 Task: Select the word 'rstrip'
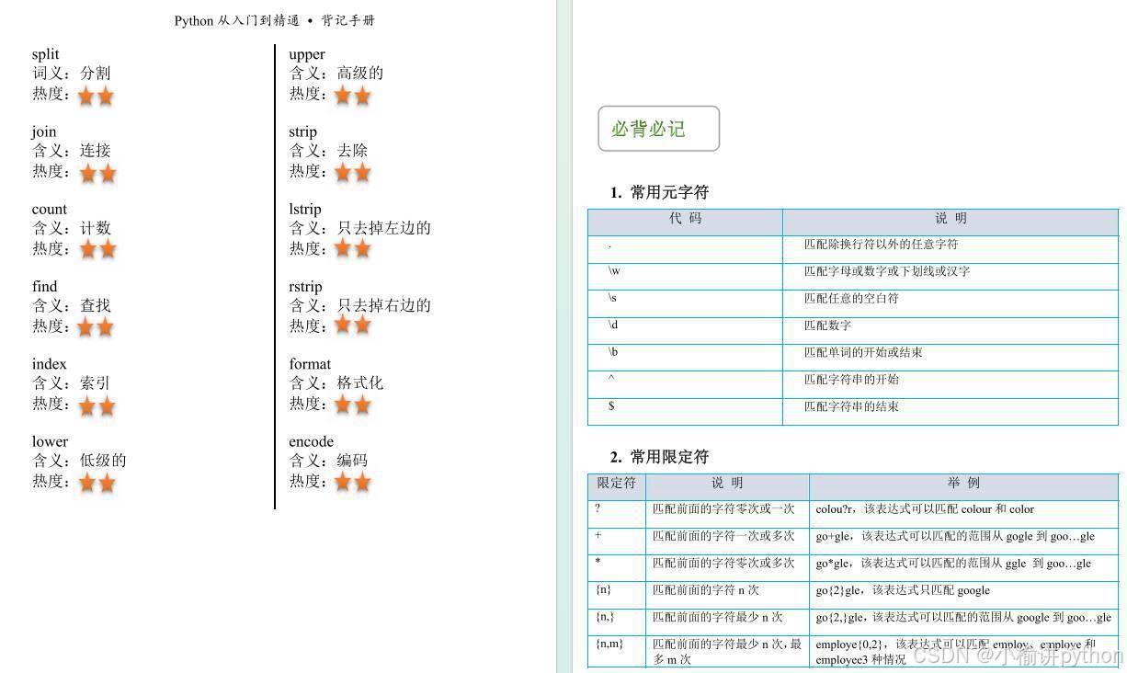(305, 286)
